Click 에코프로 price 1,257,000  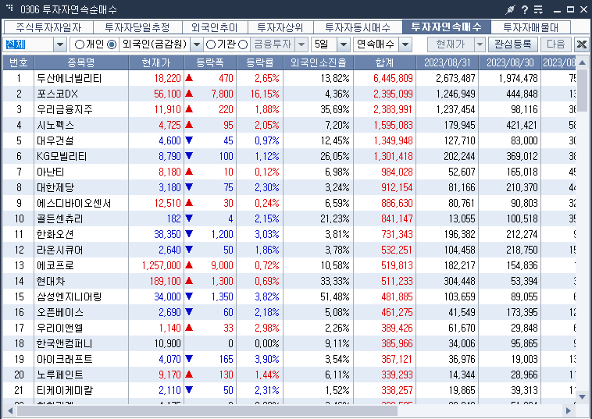pyautogui.click(x=161, y=266)
